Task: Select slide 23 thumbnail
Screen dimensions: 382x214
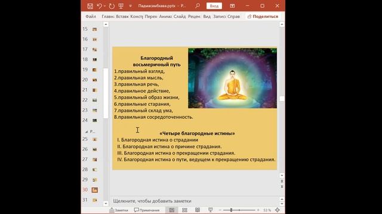Action: click(x=94, y=111)
